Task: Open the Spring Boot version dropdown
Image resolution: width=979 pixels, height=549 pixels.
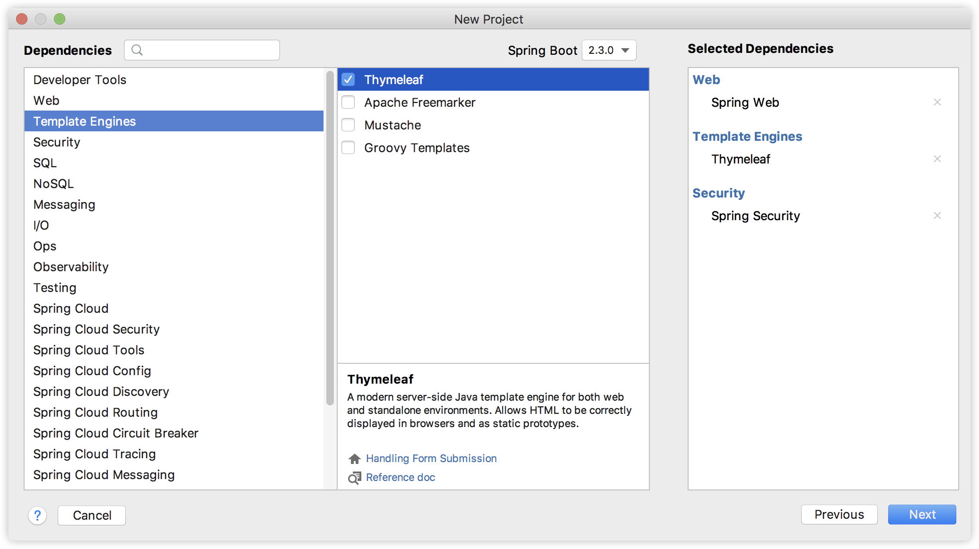Action: pyautogui.click(x=609, y=50)
